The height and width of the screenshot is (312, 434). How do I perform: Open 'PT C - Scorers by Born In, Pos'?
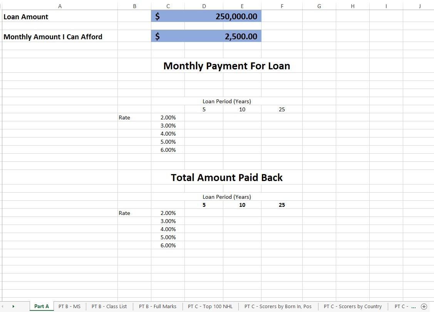(278, 306)
